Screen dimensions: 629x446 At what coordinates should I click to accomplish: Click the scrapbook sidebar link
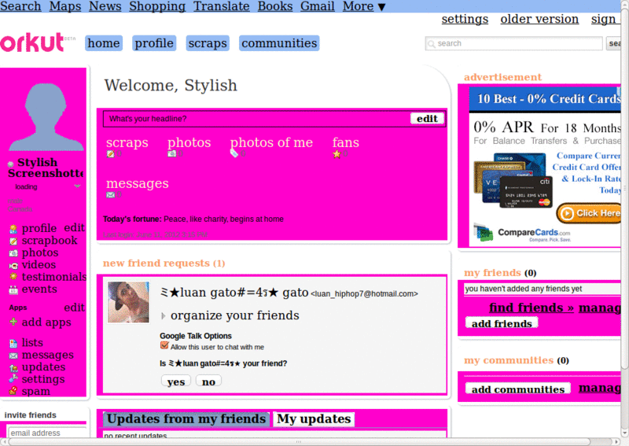click(x=50, y=241)
